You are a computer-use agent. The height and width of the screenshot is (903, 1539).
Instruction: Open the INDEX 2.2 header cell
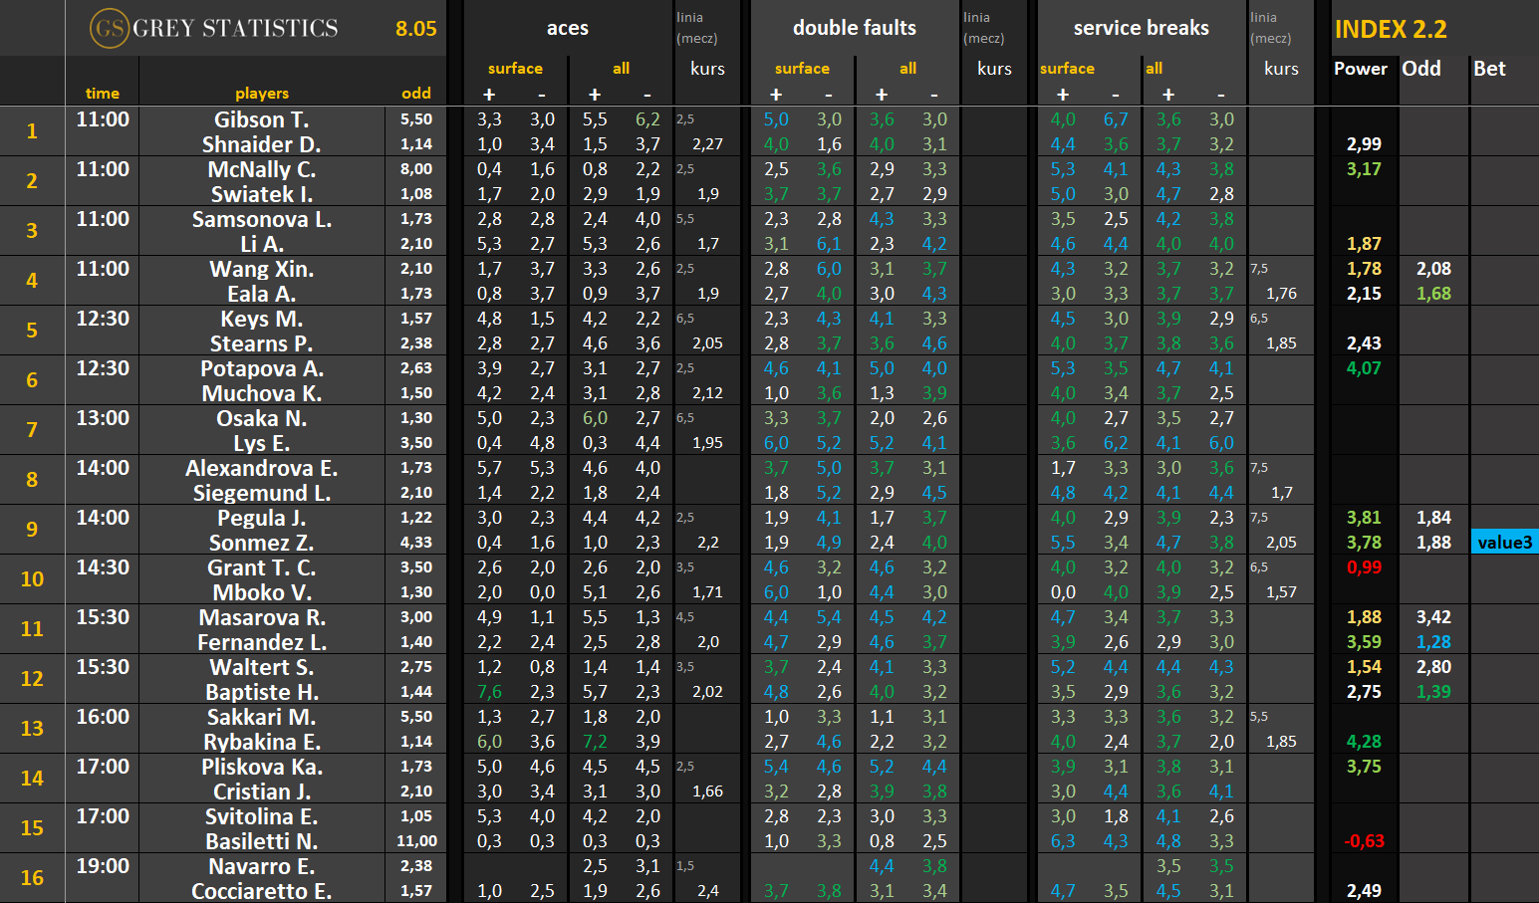[1391, 29]
